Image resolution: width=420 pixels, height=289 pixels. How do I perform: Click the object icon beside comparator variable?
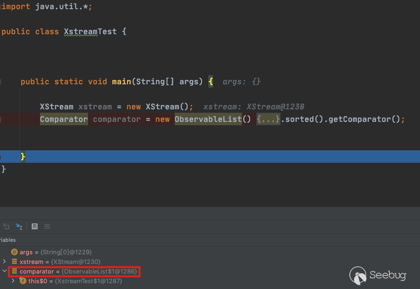14,271
